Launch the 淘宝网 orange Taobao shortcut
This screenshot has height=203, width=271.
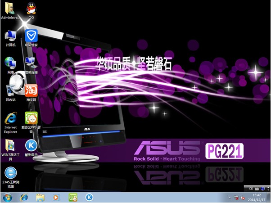(31, 93)
